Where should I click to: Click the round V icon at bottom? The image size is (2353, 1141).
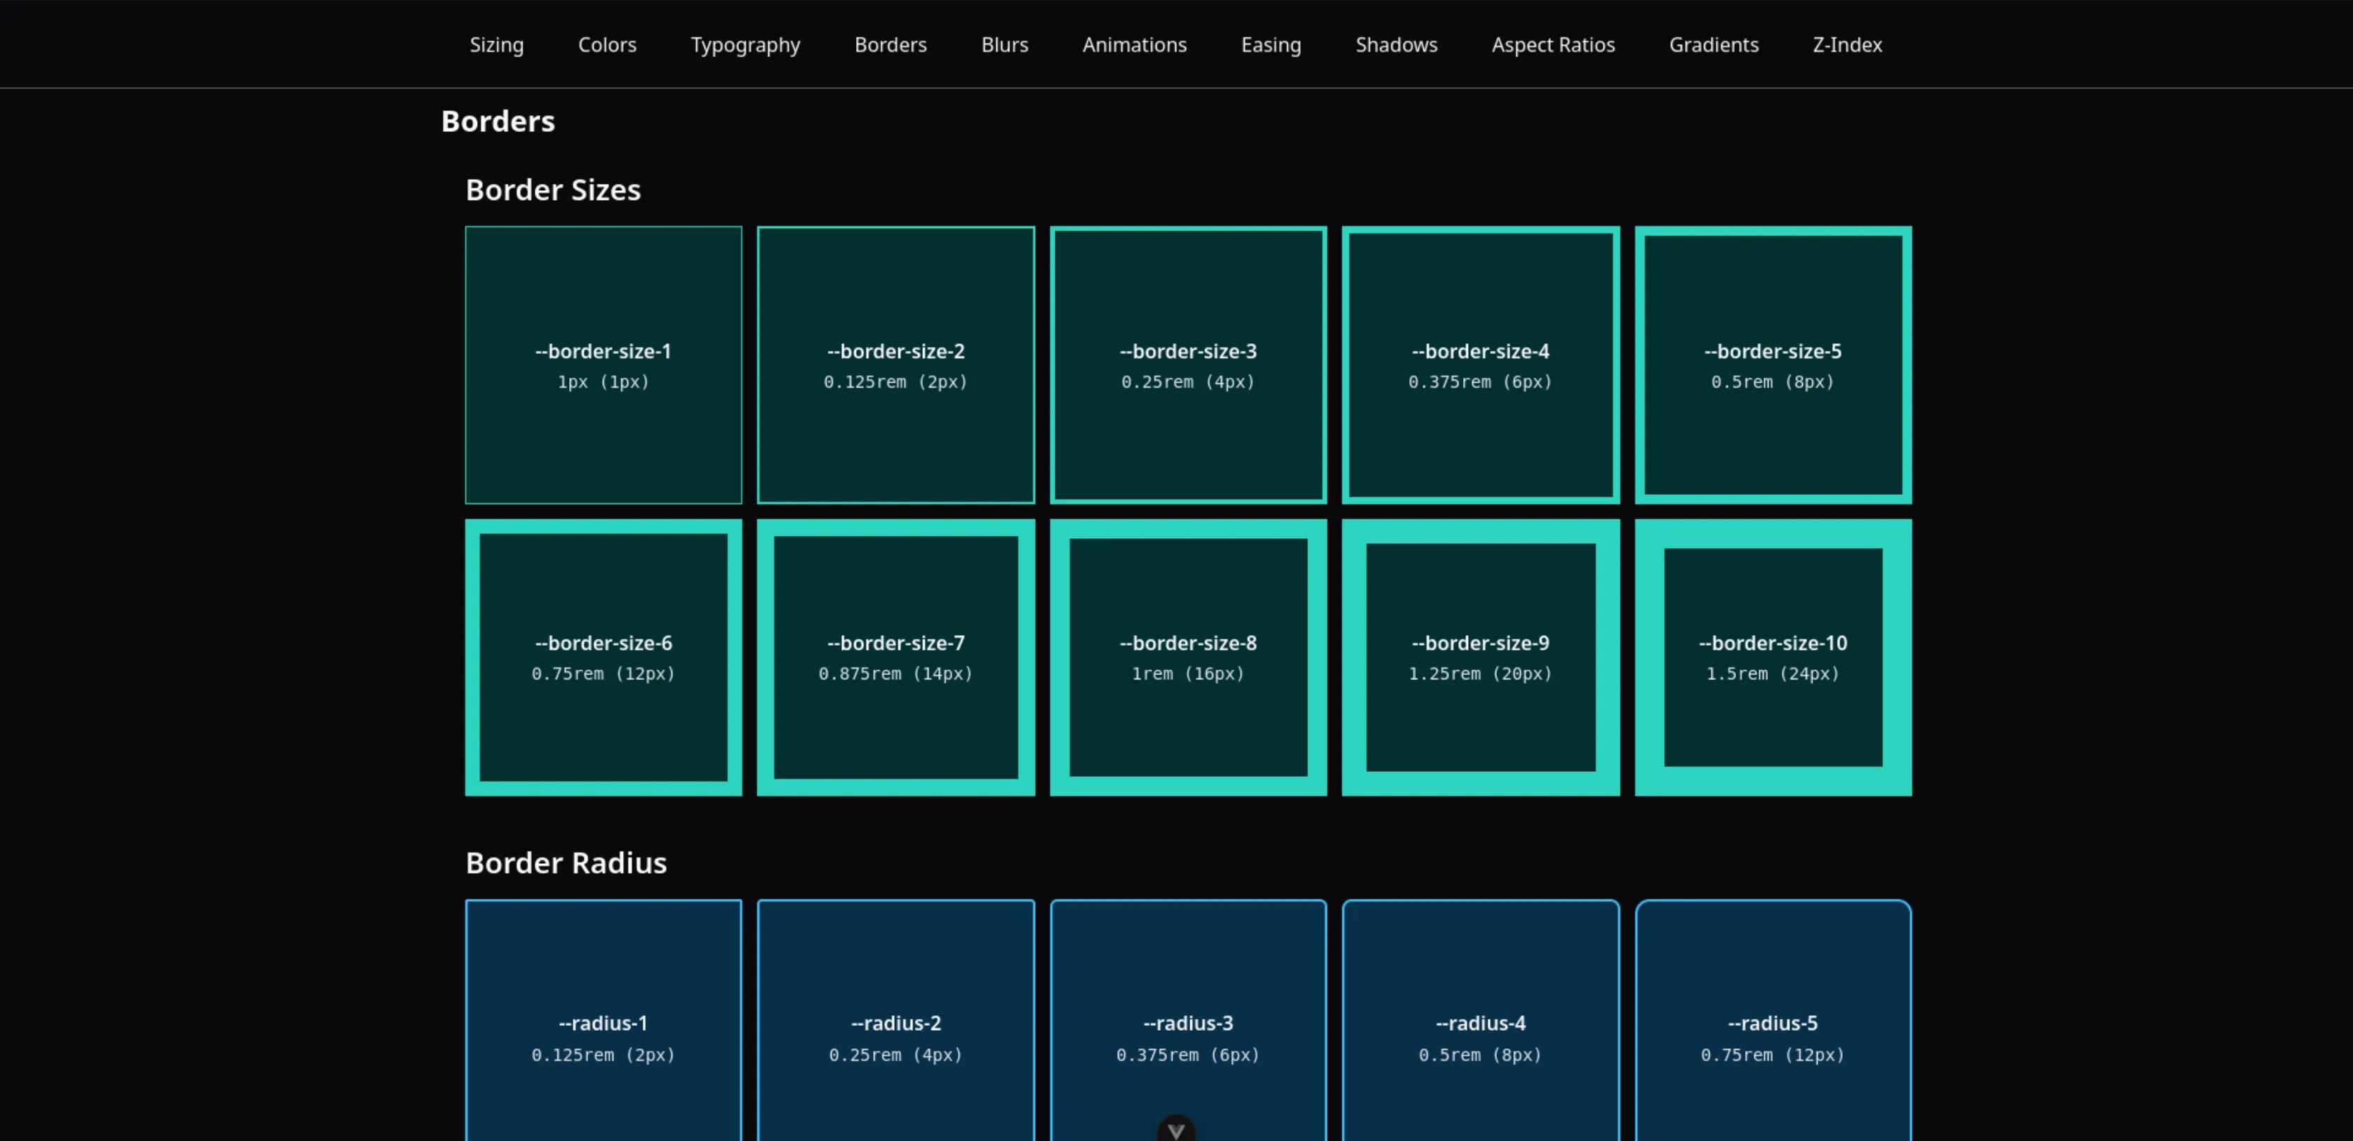pyautogui.click(x=1175, y=1130)
